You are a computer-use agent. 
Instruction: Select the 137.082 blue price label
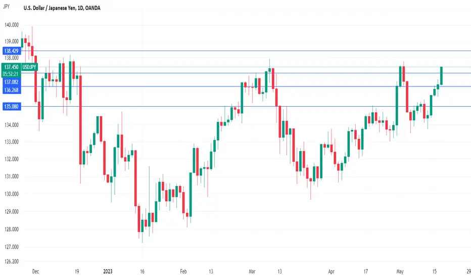coord(12,82)
